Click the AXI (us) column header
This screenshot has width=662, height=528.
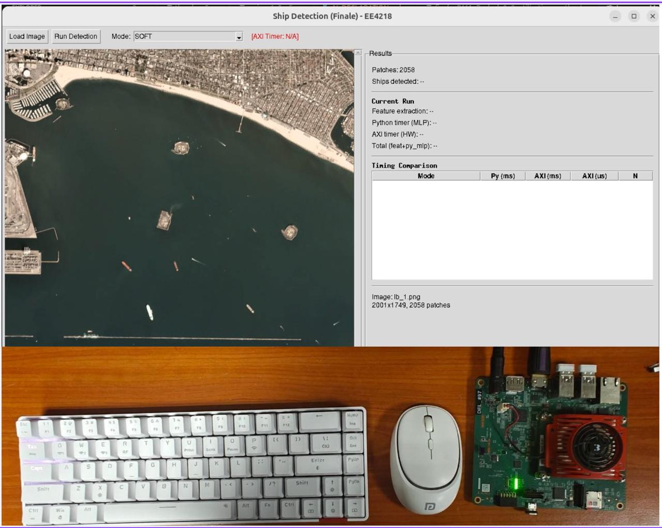point(594,176)
